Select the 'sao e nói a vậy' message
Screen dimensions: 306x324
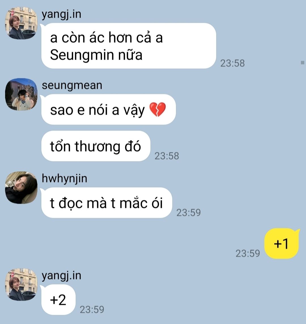(109, 109)
